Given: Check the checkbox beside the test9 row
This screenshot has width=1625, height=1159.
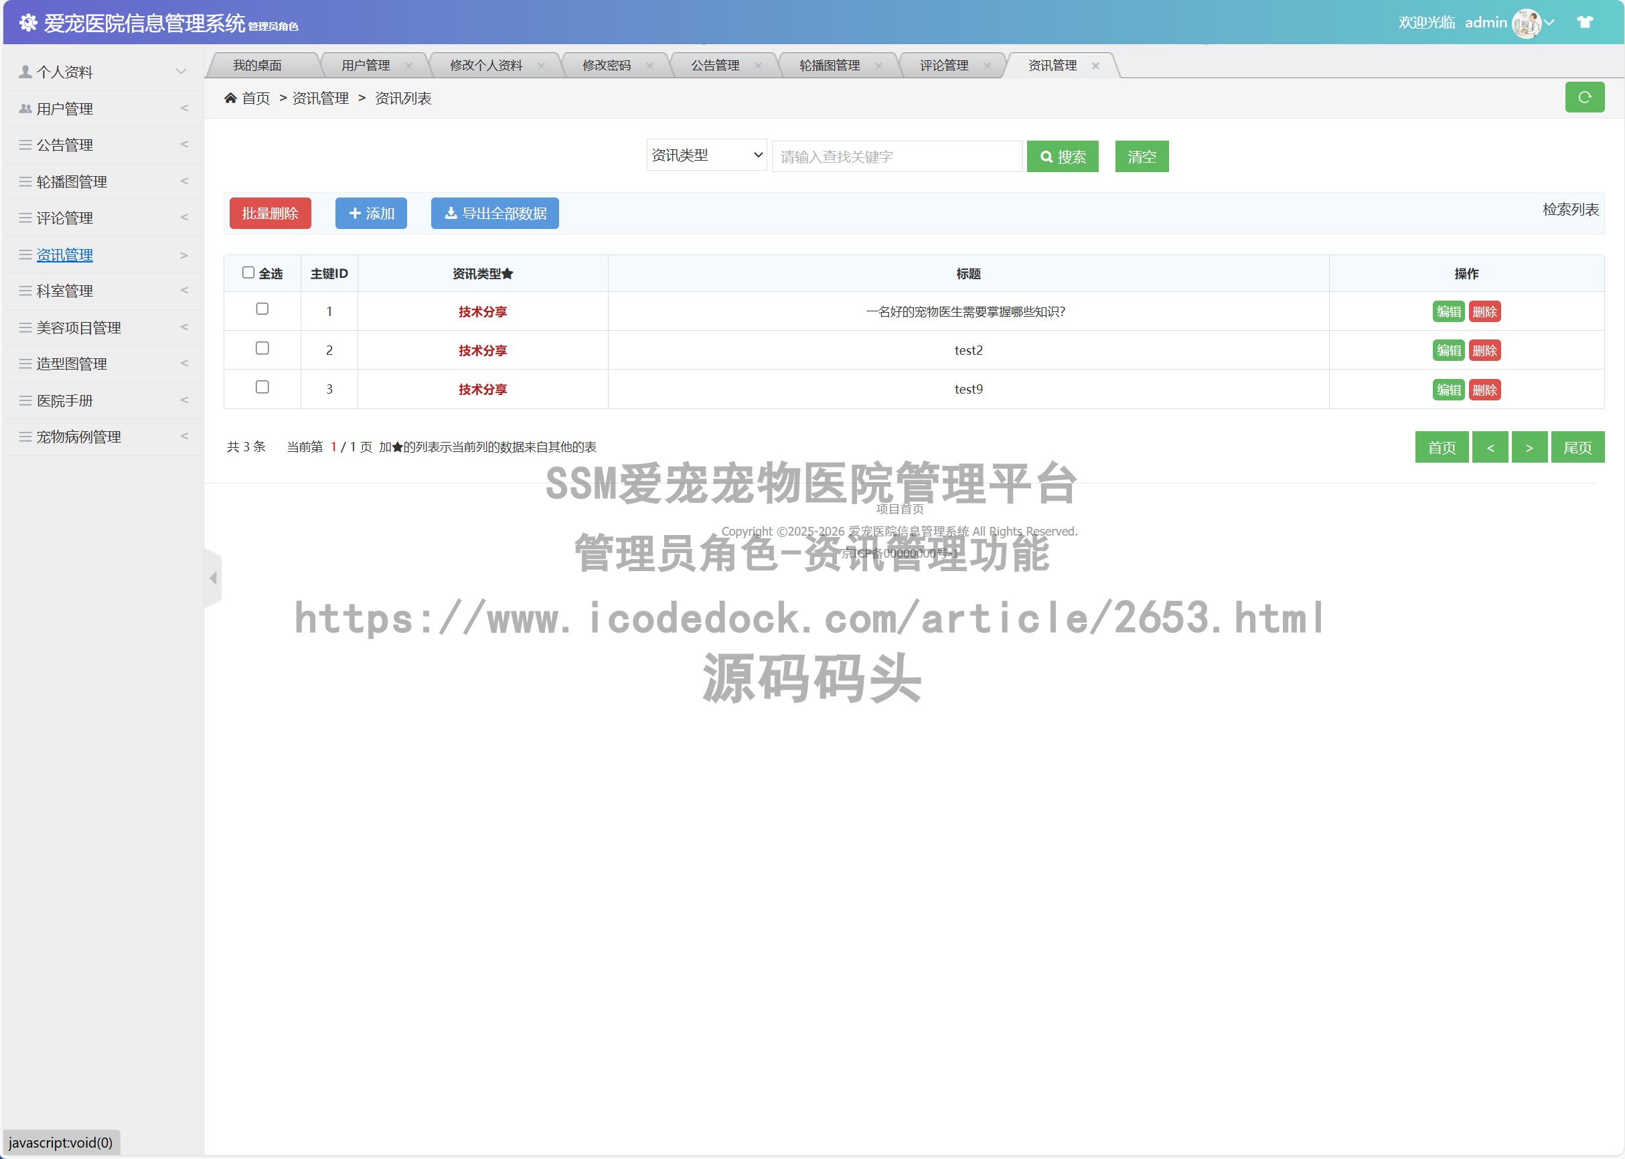Looking at the screenshot, I should 262,387.
